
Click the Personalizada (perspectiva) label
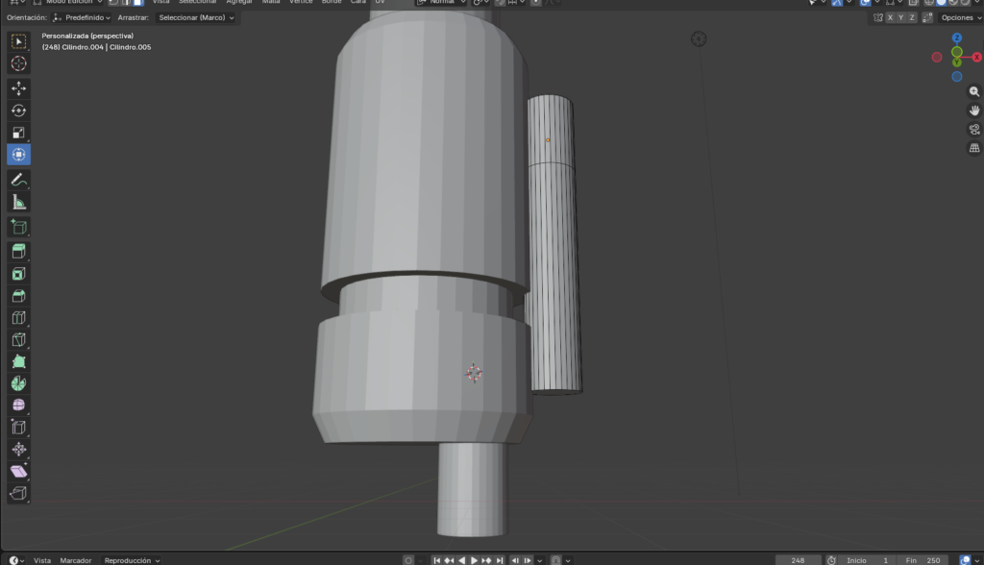pyautogui.click(x=87, y=36)
